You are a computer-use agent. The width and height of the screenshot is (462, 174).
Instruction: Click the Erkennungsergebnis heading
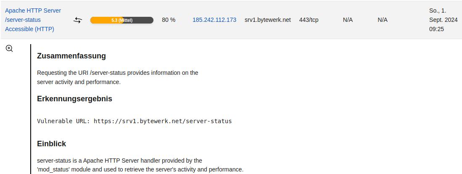pos(74,99)
